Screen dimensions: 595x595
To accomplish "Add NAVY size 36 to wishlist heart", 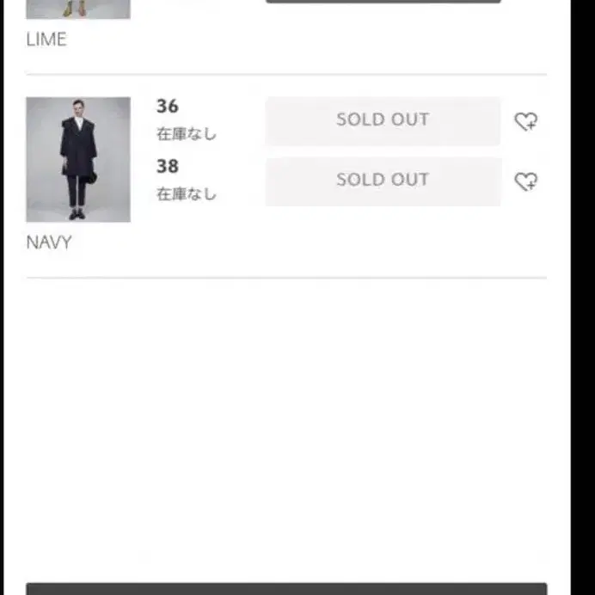I will pyautogui.click(x=525, y=122).
